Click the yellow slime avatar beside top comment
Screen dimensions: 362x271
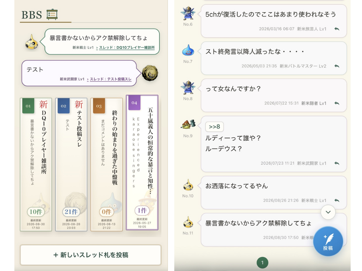click(x=31, y=42)
